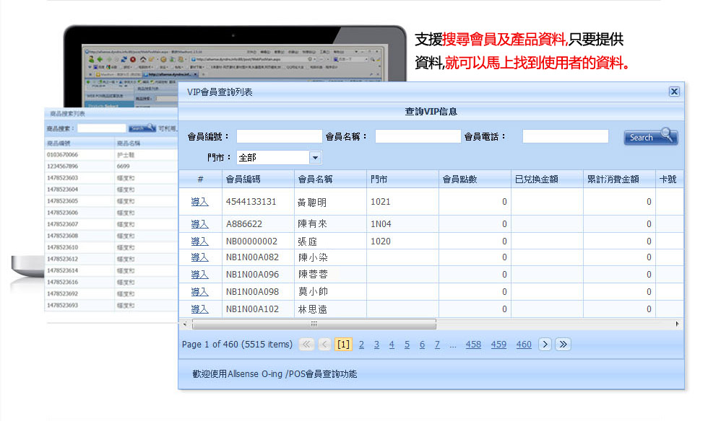Close the VIP member query dialog
The height and width of the screenshot is (421, 708).
click(x=673, y=92)
